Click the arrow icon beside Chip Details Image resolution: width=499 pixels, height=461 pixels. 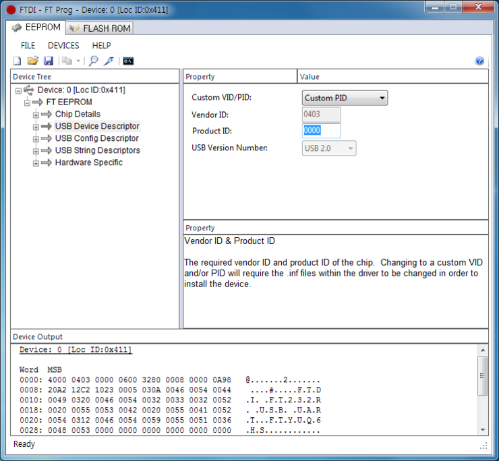point(47,114)
